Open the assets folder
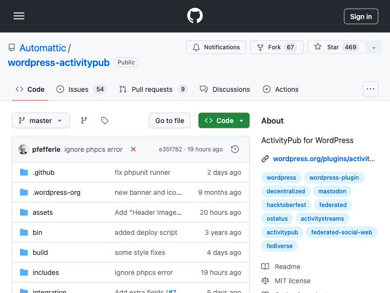Screen dimensions: 390x293 (43, 212)
